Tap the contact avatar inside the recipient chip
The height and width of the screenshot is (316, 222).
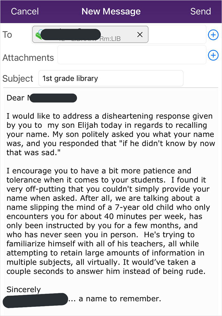[x=39, y=34]
